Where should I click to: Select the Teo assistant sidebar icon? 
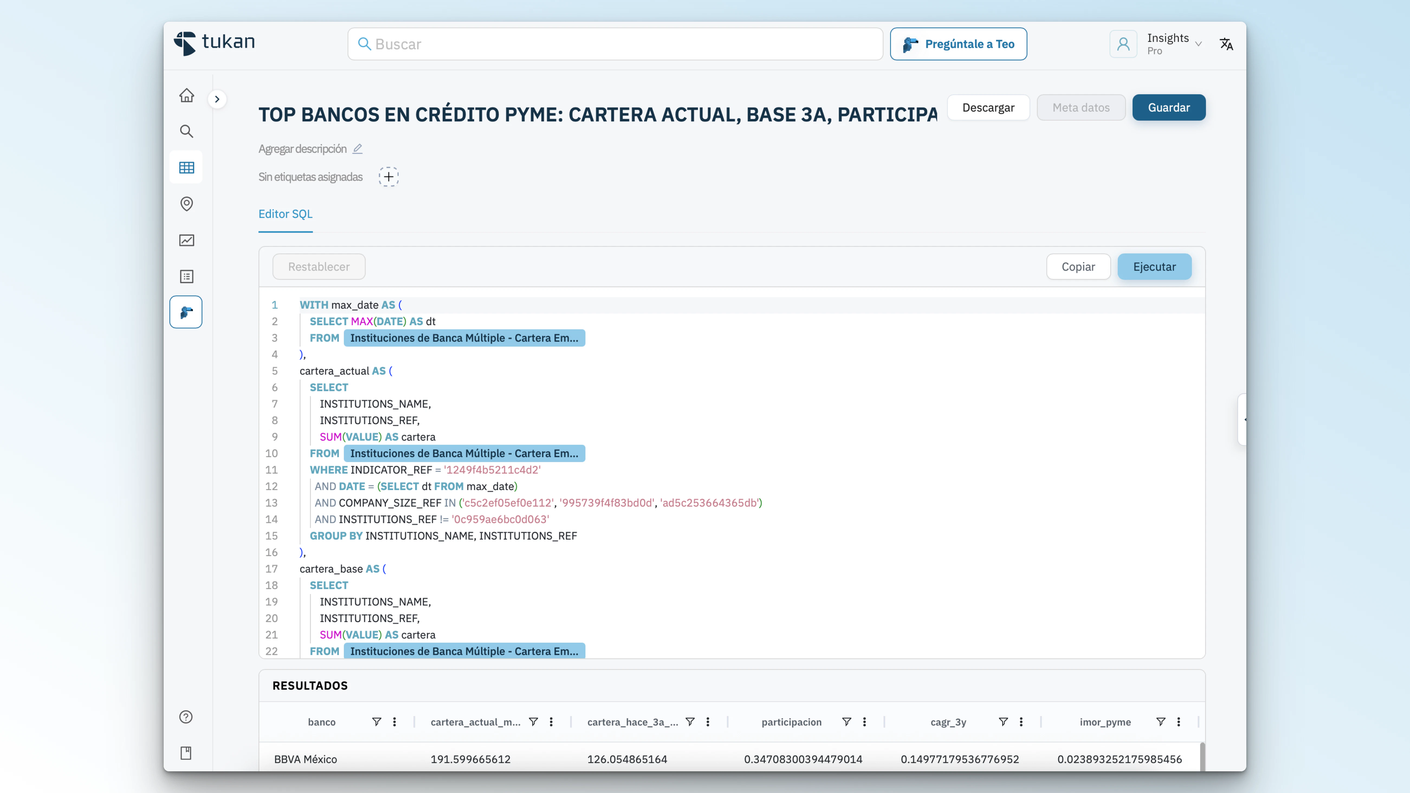[186, 312]
